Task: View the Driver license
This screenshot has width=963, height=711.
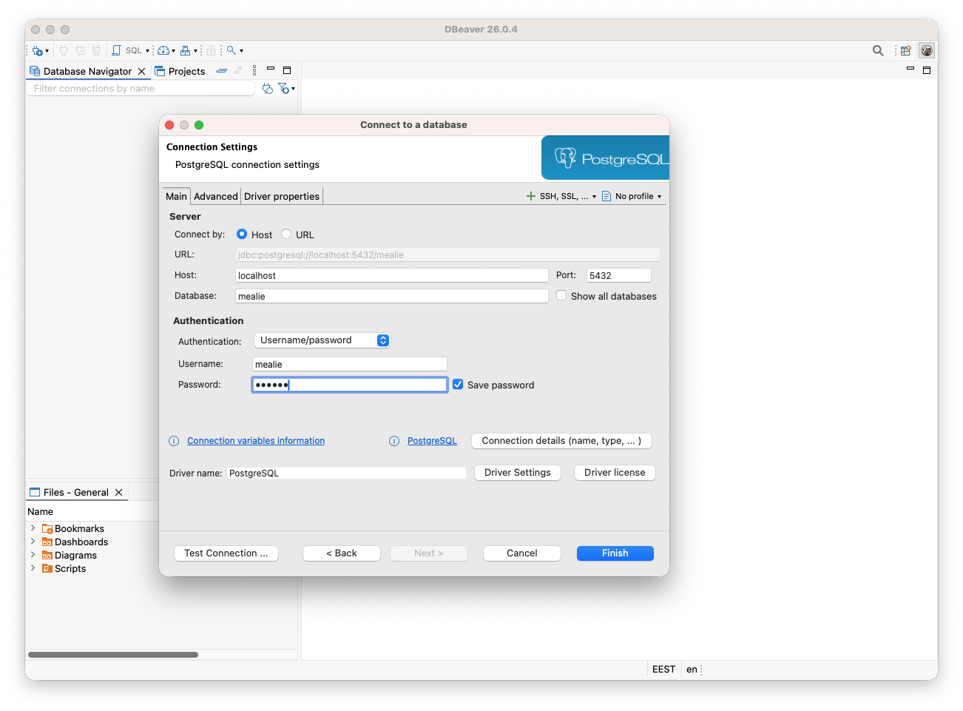Action: coord(615,472)
